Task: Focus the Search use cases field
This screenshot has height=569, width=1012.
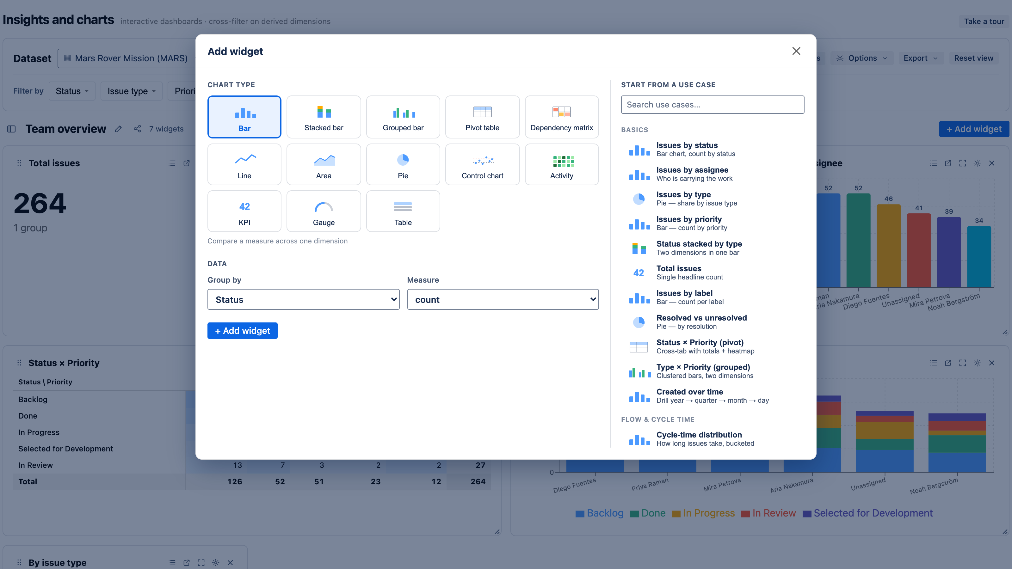Action: coord(712,104)
